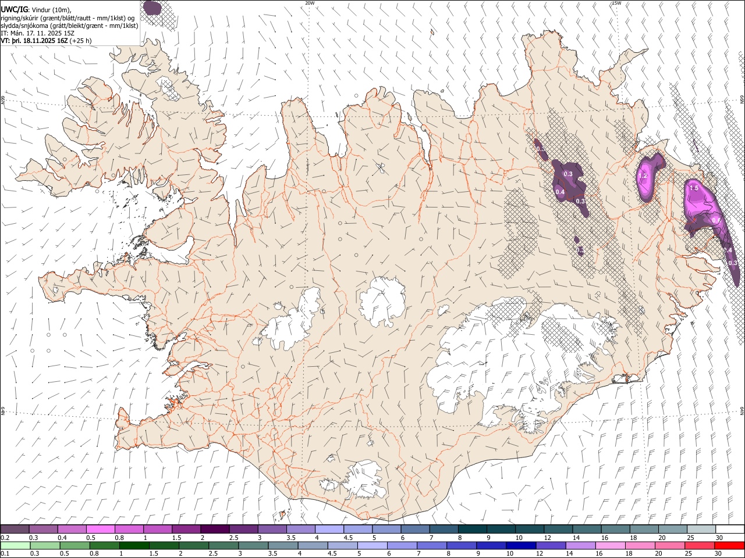Pick the red 30 swatch in rain scale

tap(730, 546)
